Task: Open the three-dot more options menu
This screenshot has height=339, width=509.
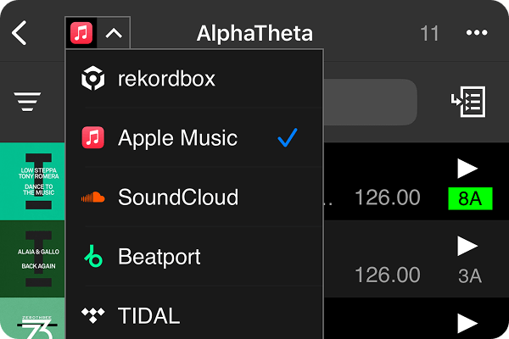Action: (478, 34)
